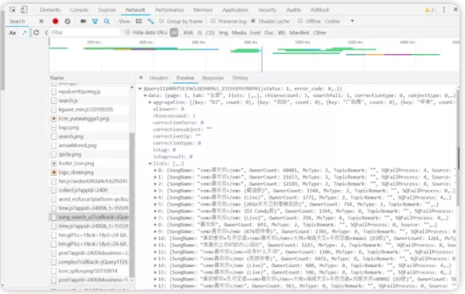465x294 pixels.
Task: Toggle the device toolbar icon
Action: (x=24, y=10)
